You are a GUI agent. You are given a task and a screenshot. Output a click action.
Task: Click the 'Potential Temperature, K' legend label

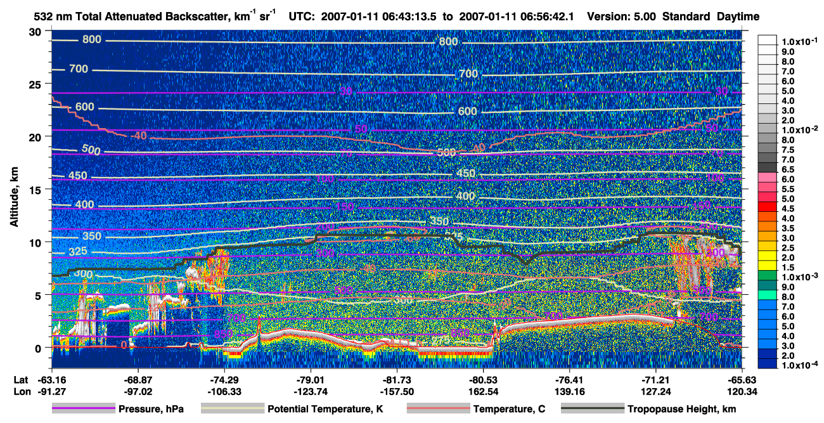325,409
